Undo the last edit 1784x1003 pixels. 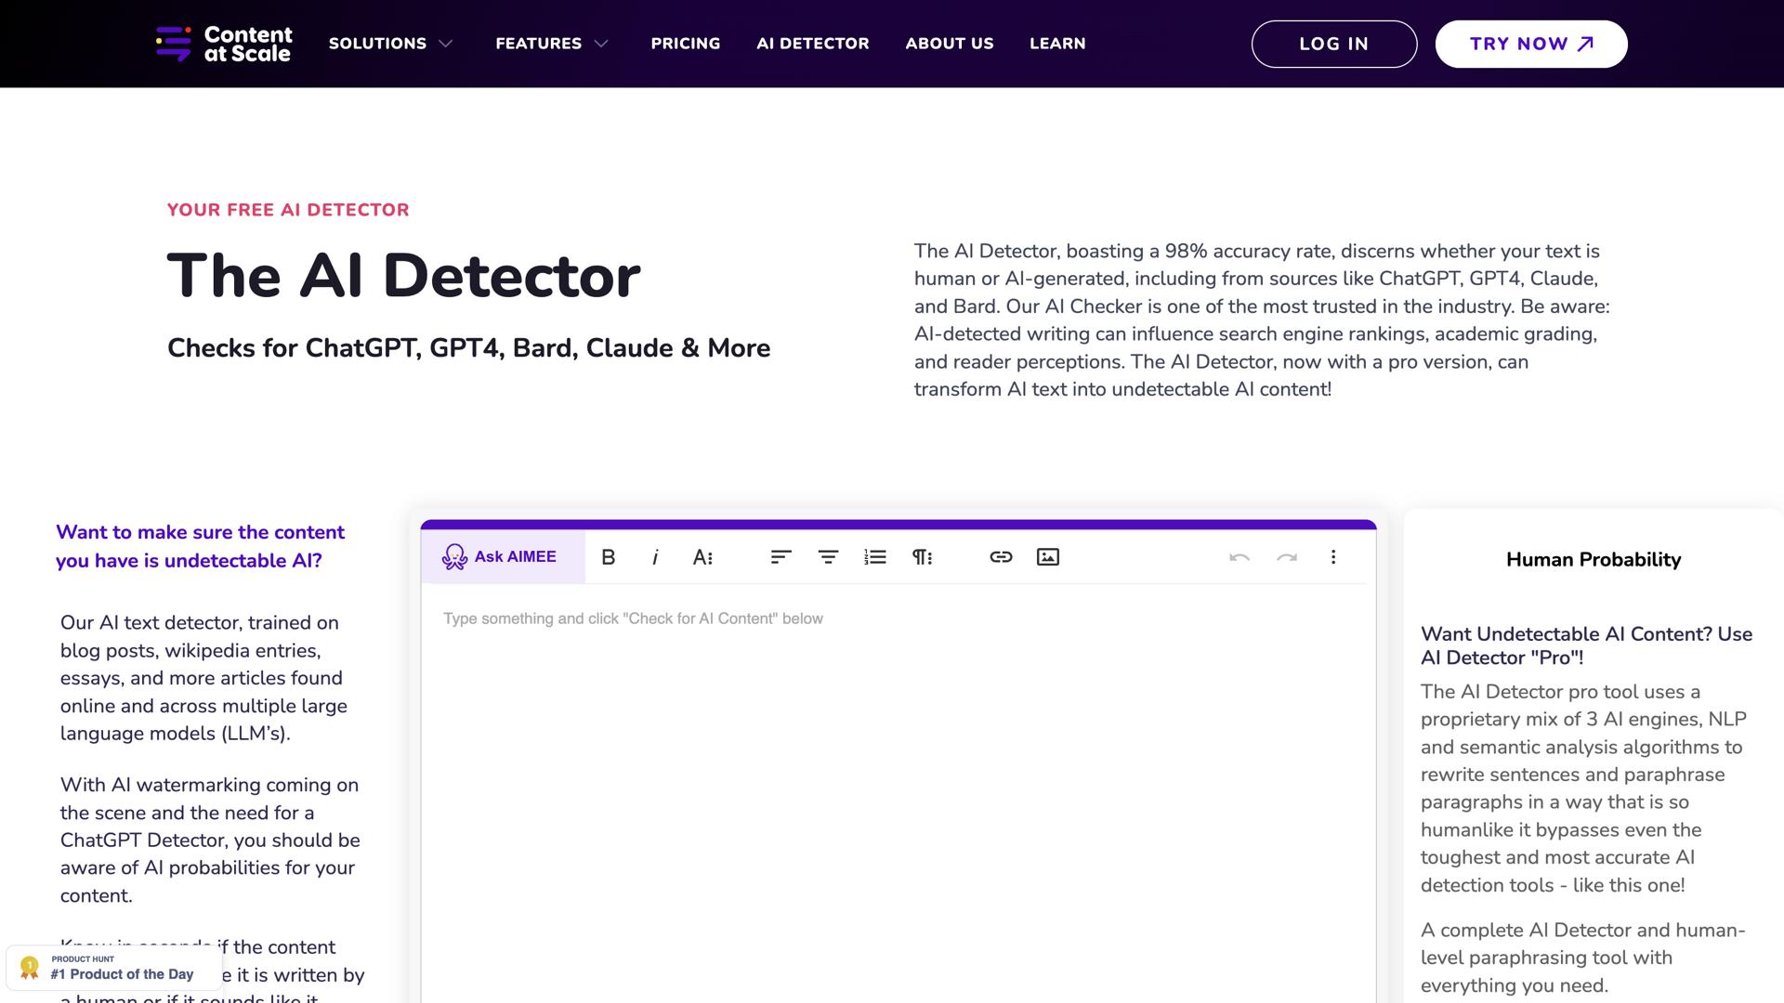(1240, 557)
